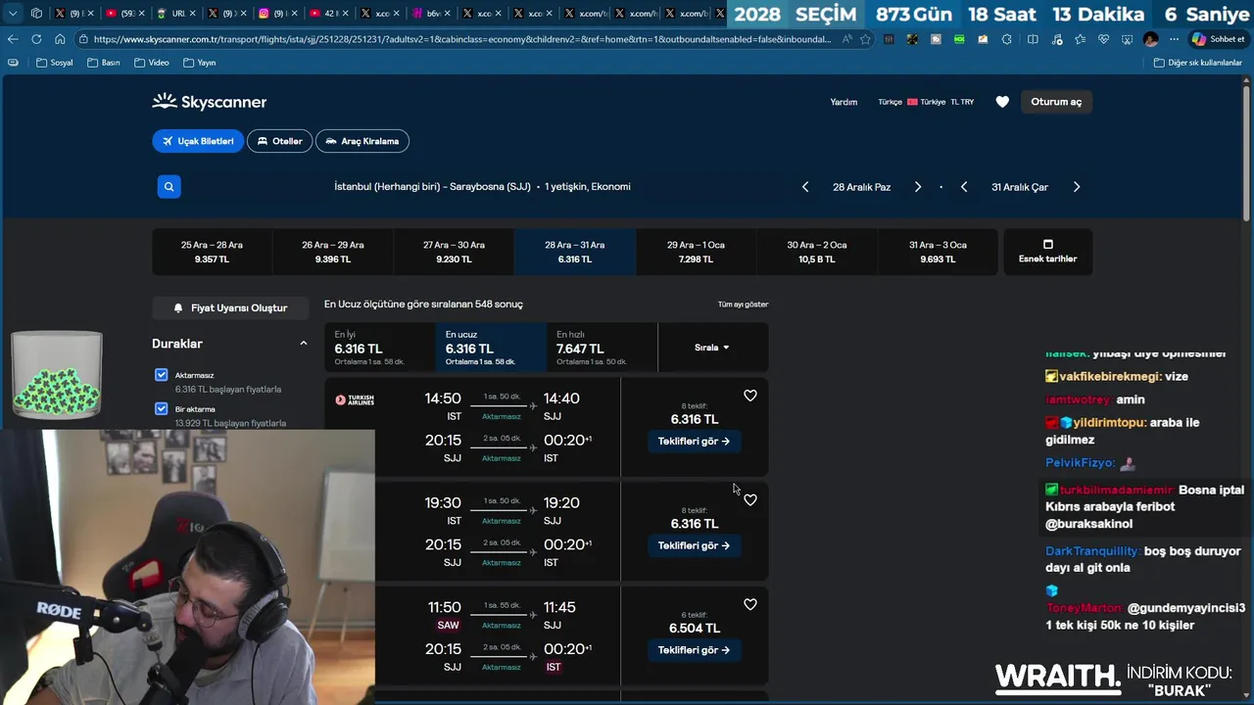The image size is (1254, 705).
Task: Open the Basın bookmarks folder
Action: [103, 63]
